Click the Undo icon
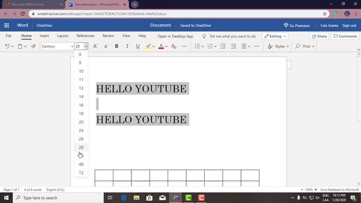Image resolution: width=361 pixels, height=203 pixels. pos(7,46)
